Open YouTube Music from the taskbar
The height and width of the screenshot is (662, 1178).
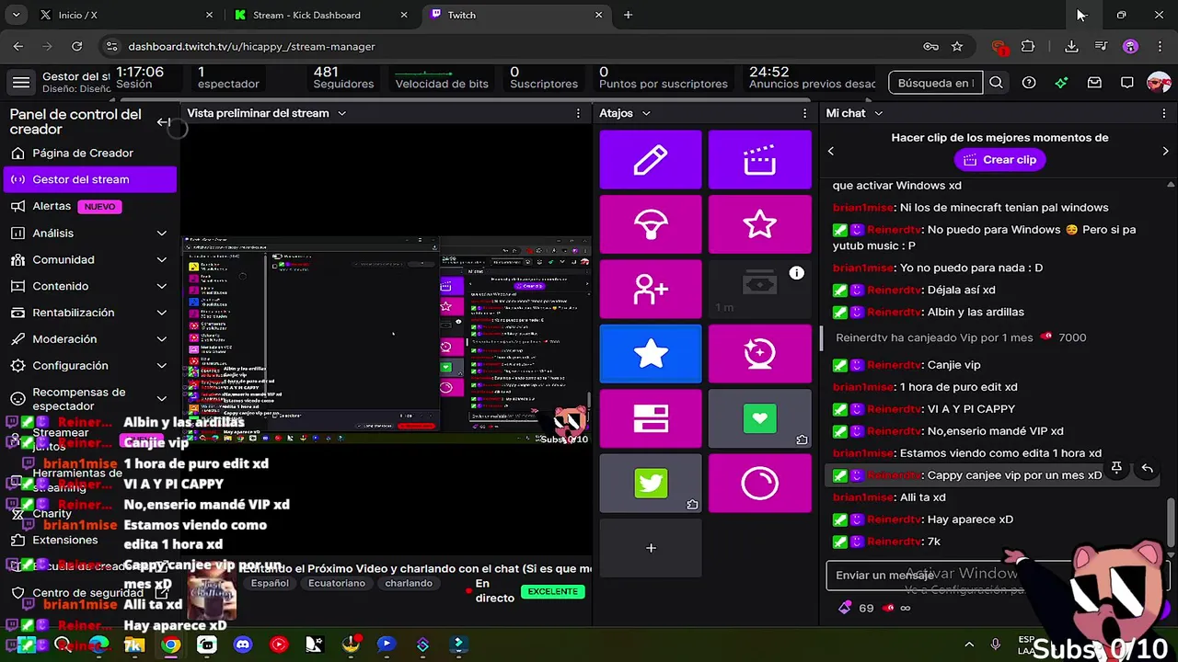point(279,645)
